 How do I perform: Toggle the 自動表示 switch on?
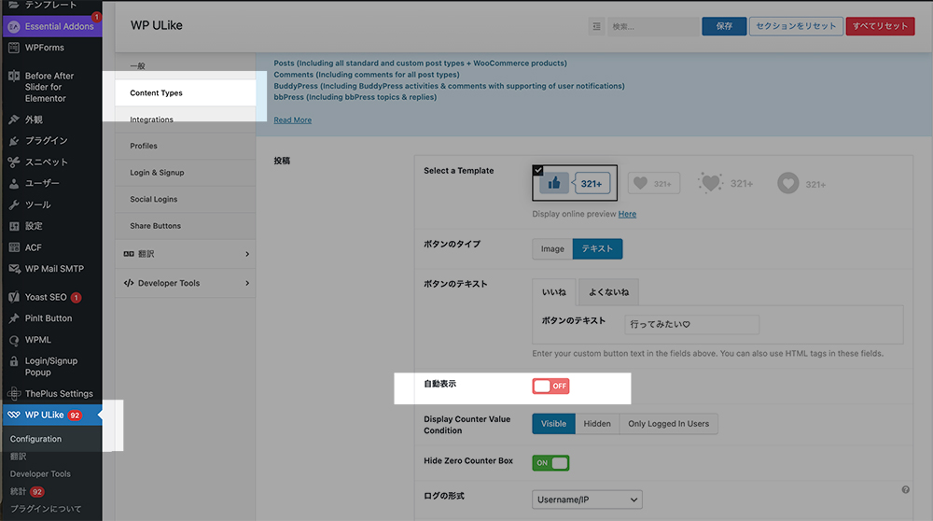(x=550, y=387)
